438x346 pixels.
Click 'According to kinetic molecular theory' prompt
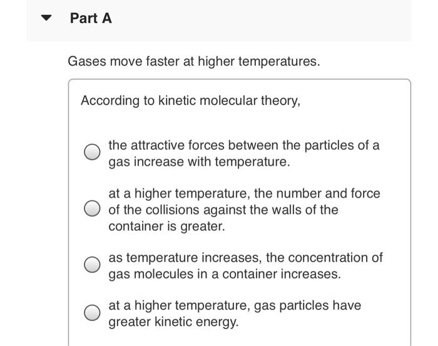[190, 101]
